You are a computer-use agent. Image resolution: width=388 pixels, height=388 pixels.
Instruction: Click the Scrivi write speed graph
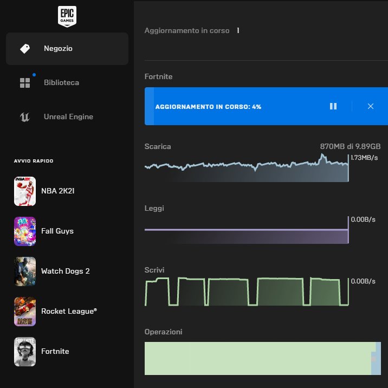click(x=247, y=292)
